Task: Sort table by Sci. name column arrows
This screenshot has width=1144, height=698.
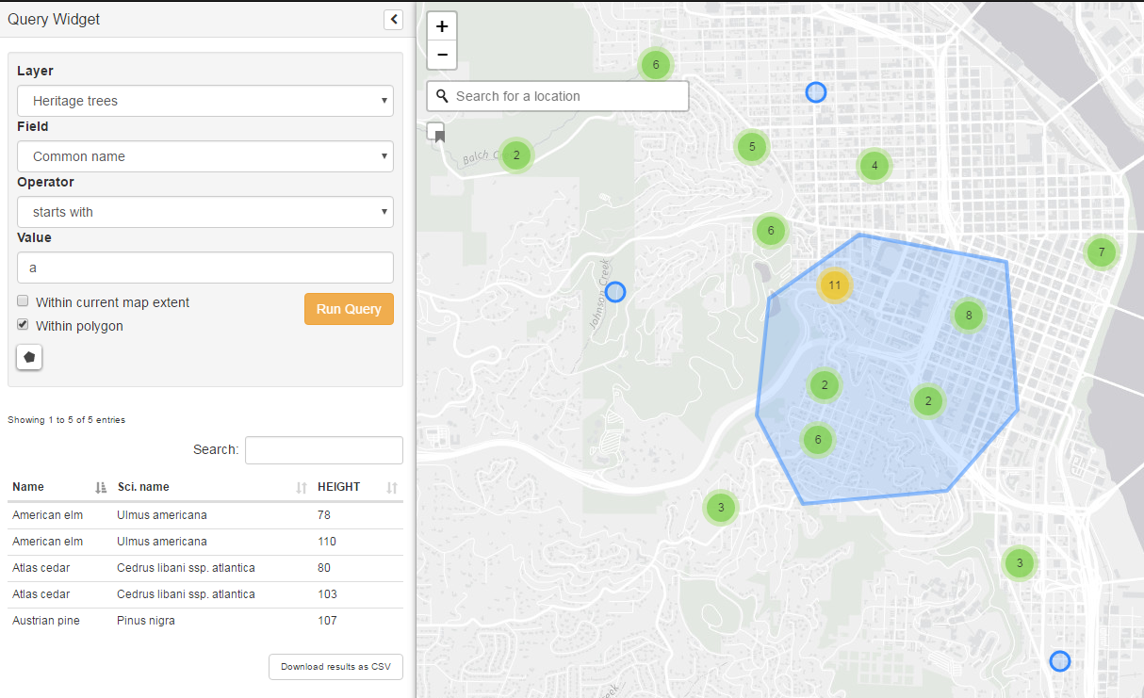Action: pyautogui.click(x=302, y=488)
